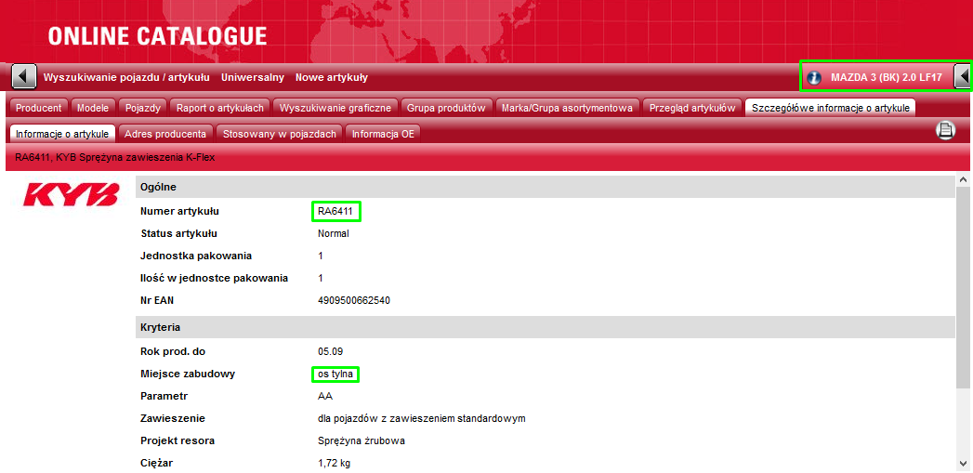Click the scrollbar down arrow
The width and height of the screenshot is (973, 473).
[964, 464]
